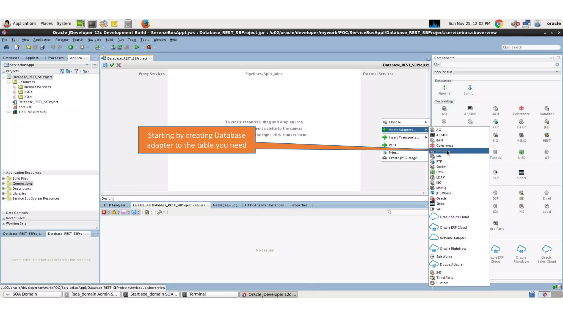
Task: Expand the Connections folder in Application Resources
Action: click(3, 184)
